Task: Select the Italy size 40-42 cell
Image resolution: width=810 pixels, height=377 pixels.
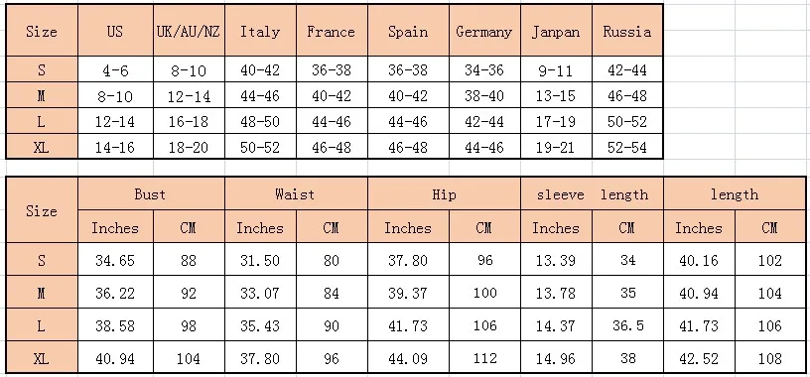Action: click(x=260, y=69)
